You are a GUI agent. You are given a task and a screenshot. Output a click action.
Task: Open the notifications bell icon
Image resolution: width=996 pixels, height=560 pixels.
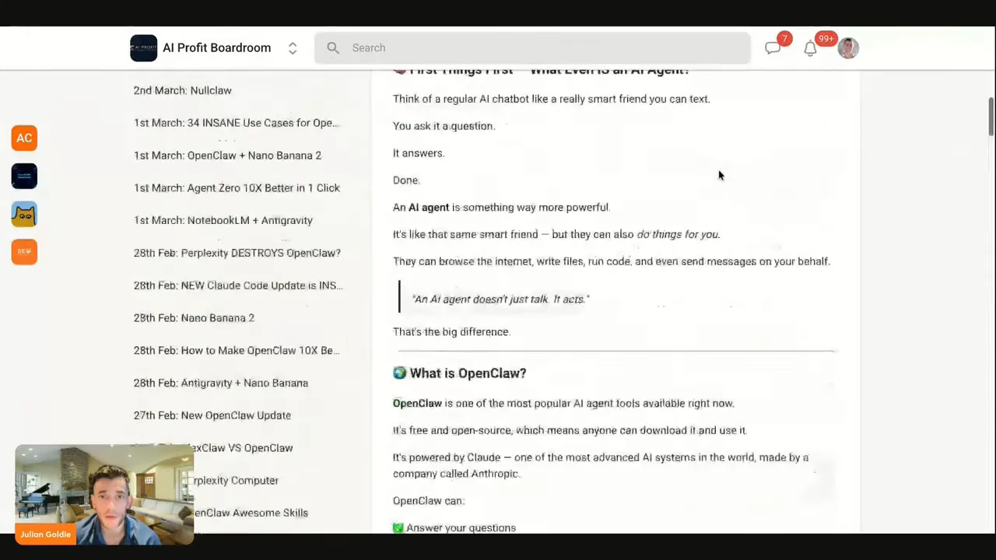coord(810,48)
